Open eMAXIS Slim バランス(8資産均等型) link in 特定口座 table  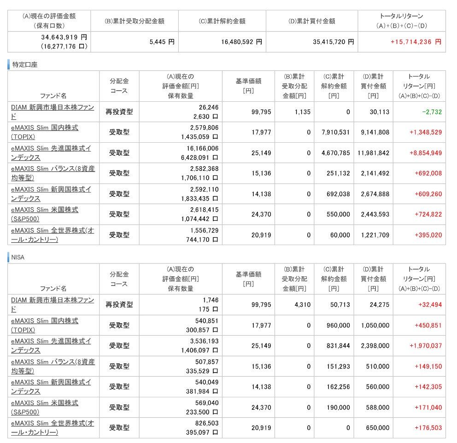[53, 173]
